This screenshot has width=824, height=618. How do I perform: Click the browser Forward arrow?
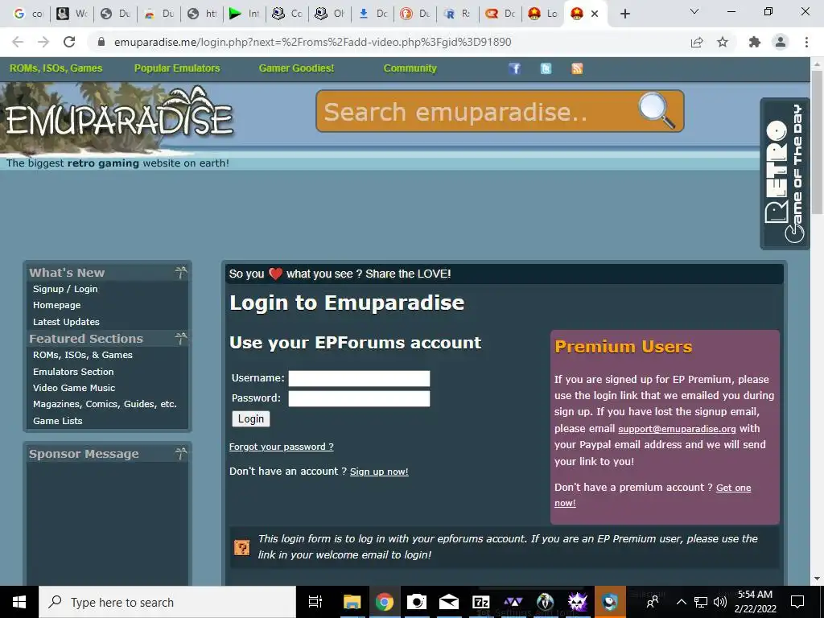click(x=43, y=42)
